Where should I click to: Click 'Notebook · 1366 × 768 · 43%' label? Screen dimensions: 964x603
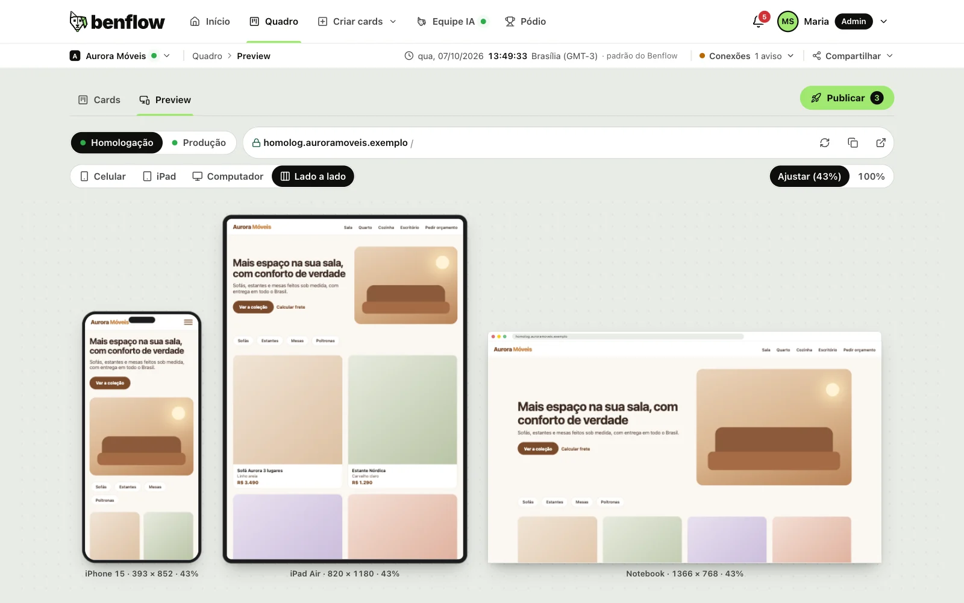684,573
